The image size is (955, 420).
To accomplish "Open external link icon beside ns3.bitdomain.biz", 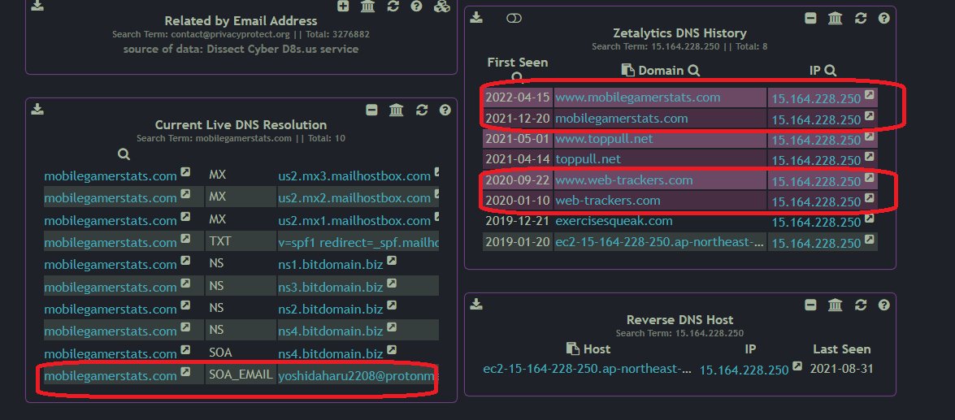I will (x=392, y=284).
